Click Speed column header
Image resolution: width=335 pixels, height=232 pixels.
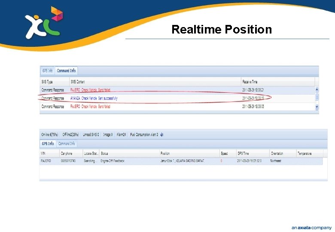coord(228,153)
